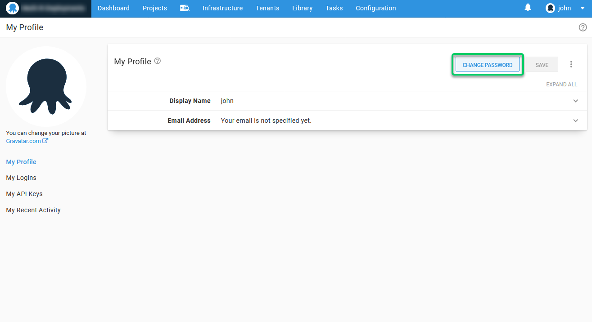Click the external link icon next to Gravatar.com
The height and width of the screenshot is (322, 592).
click(45, 141)
